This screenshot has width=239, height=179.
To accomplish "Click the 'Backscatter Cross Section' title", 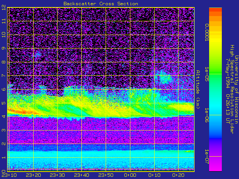I will coord(101,4).
